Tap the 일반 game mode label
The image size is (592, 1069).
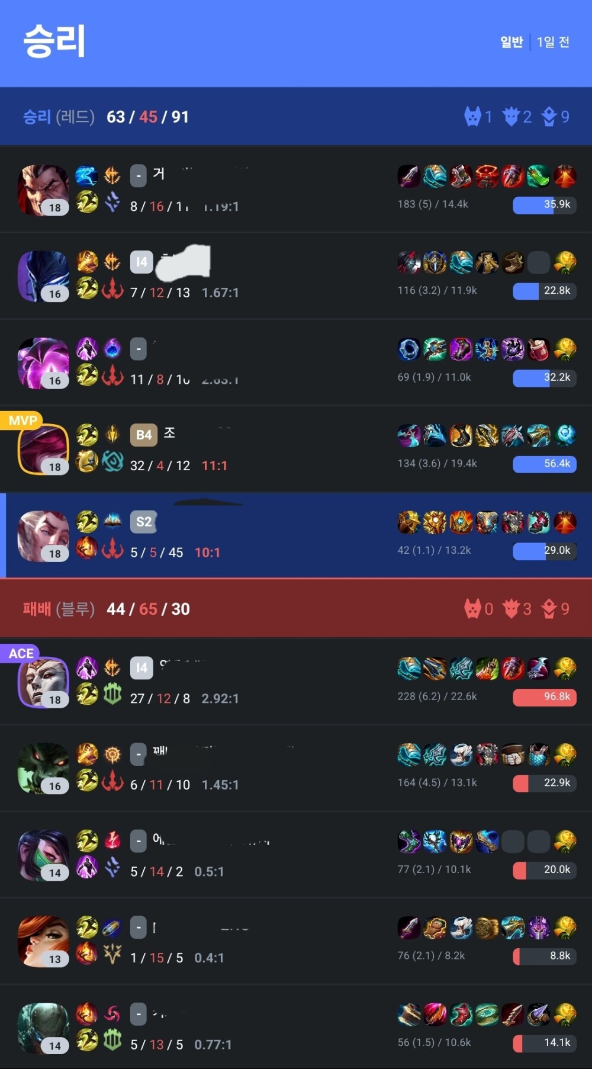click(511, 42)
